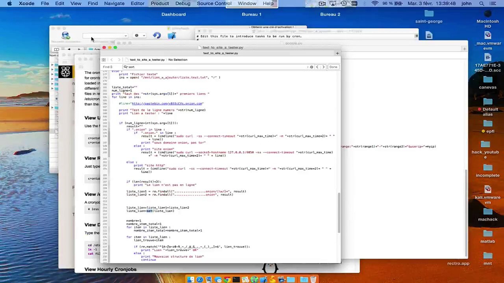
Task: Click No Selection in jump bar
Action: coord(178,60)
